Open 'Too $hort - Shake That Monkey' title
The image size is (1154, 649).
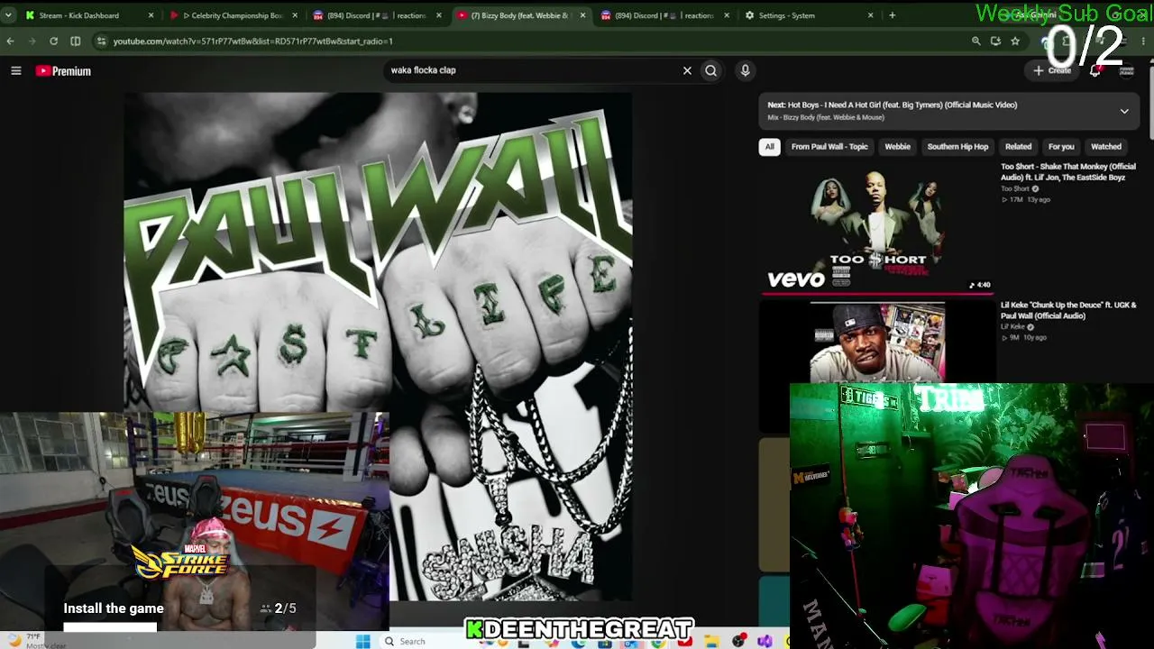(1068, 172)
